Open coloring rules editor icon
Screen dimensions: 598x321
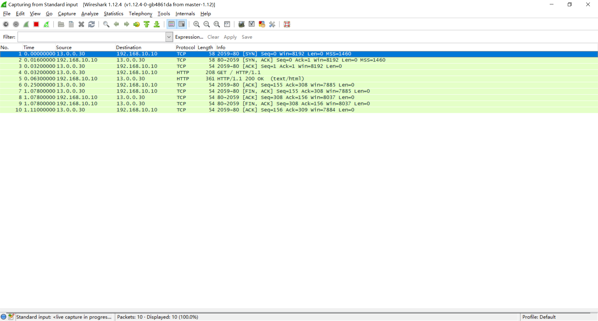[x=262, y=24]
